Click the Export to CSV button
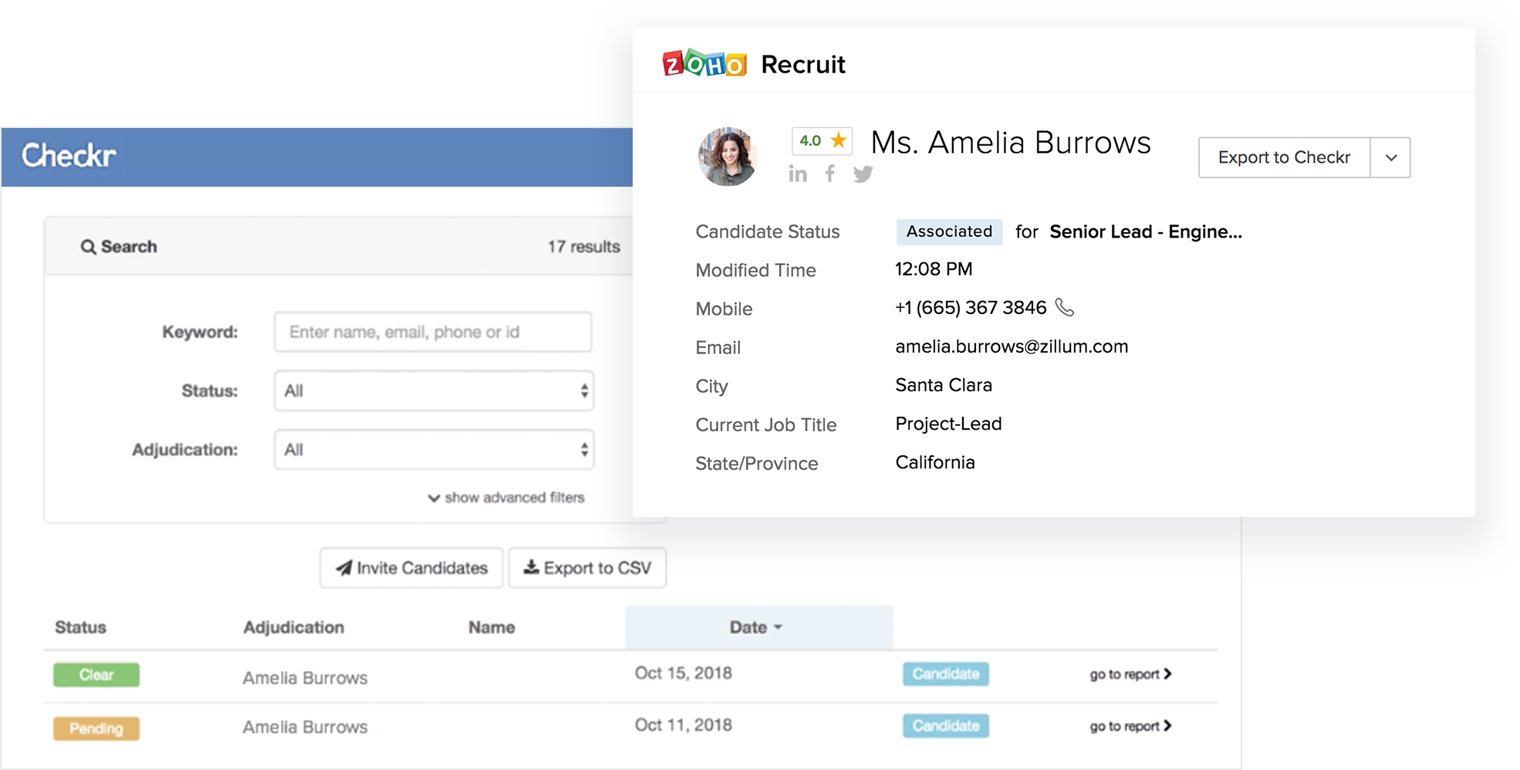1520x770 pixels. (x=587, y=567)
